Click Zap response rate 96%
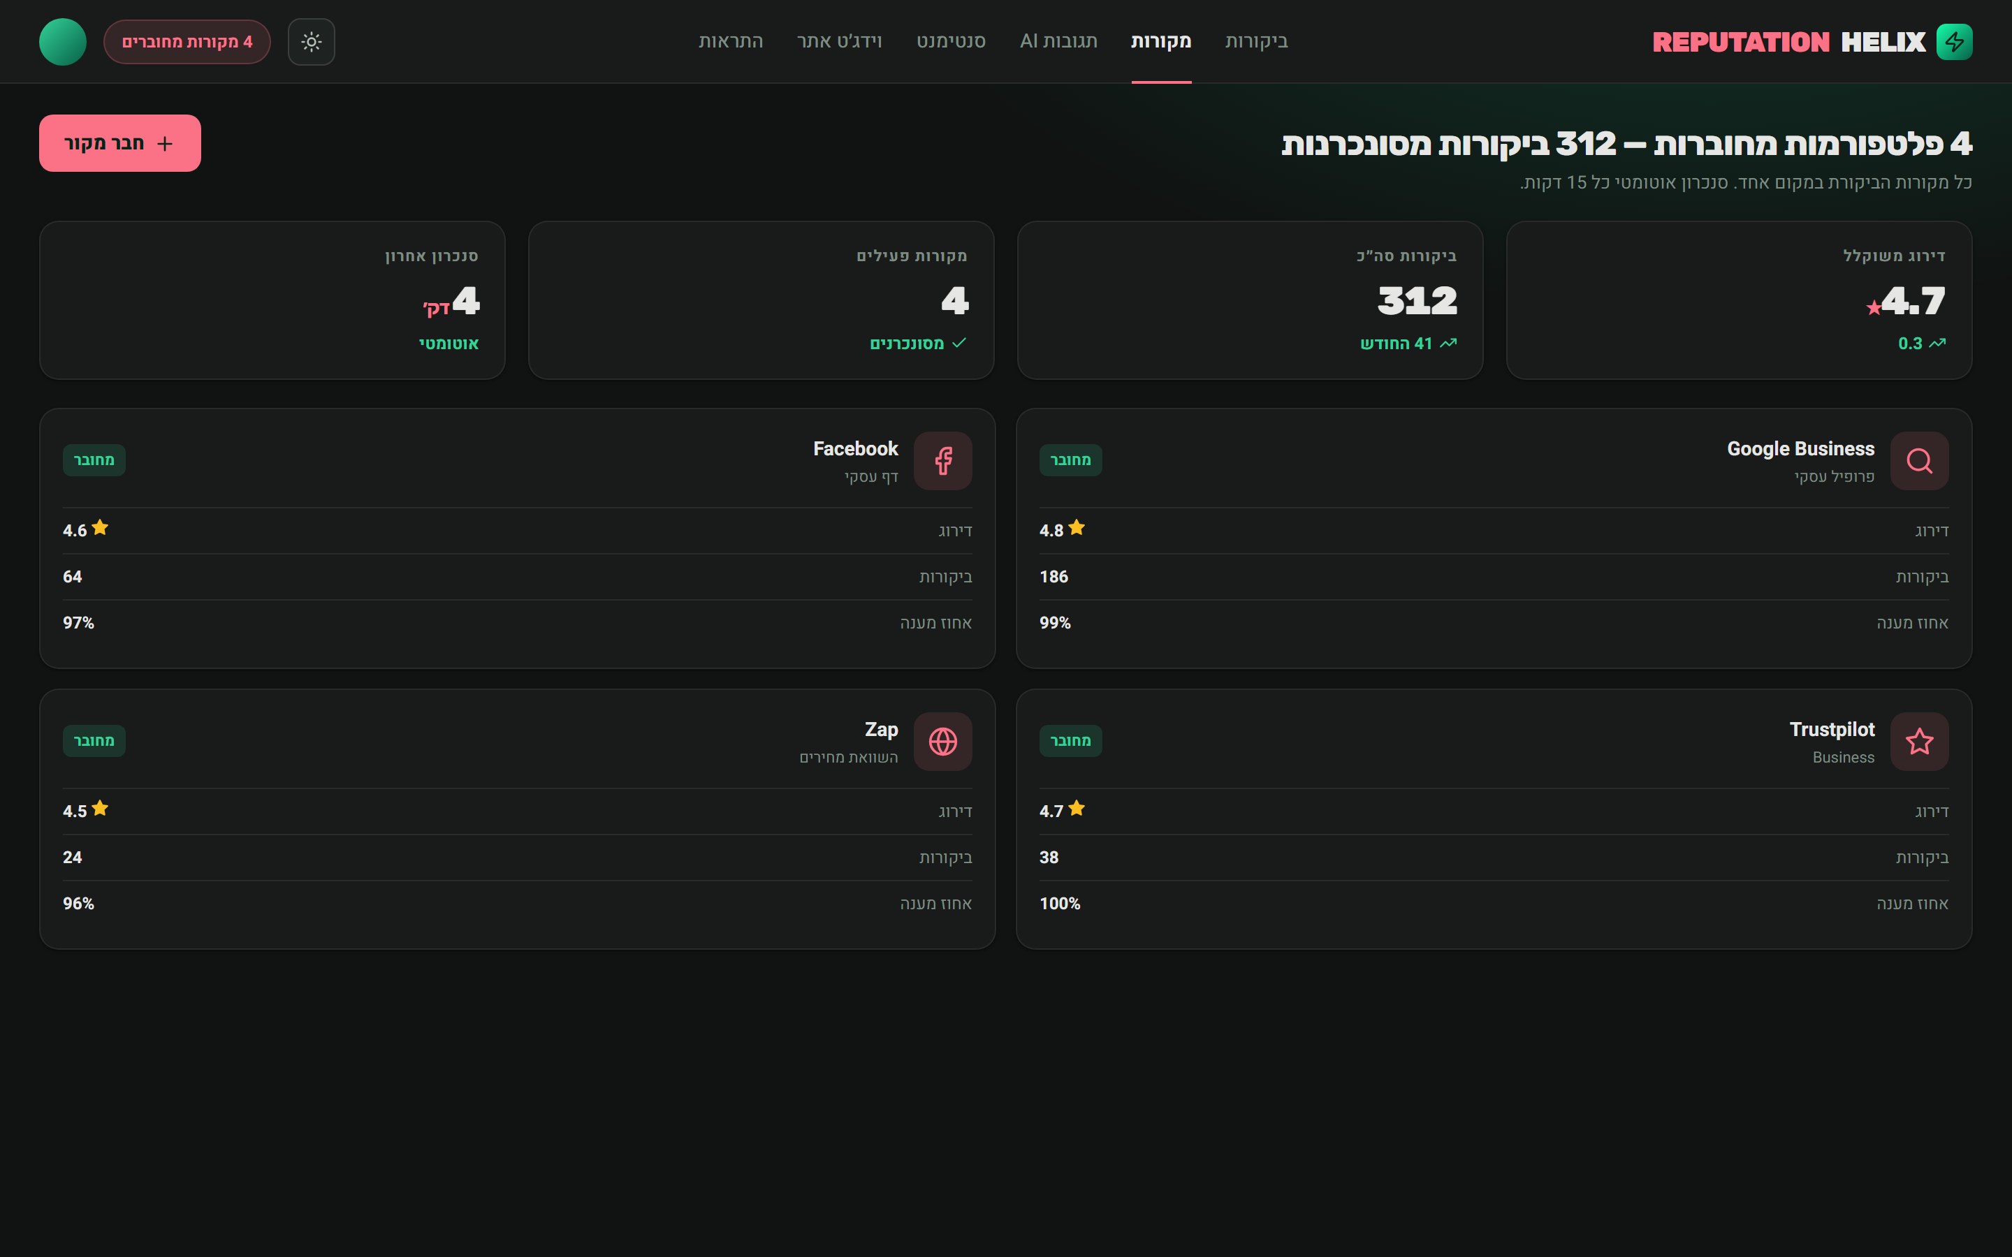 [78, 904]
